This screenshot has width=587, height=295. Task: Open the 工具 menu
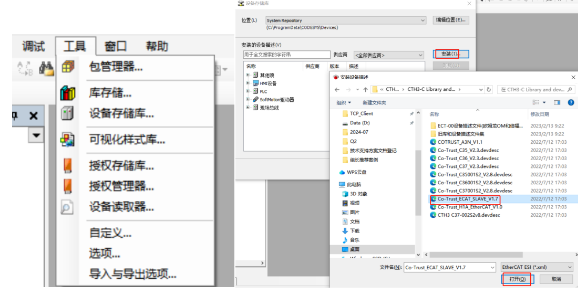[75, 46]
